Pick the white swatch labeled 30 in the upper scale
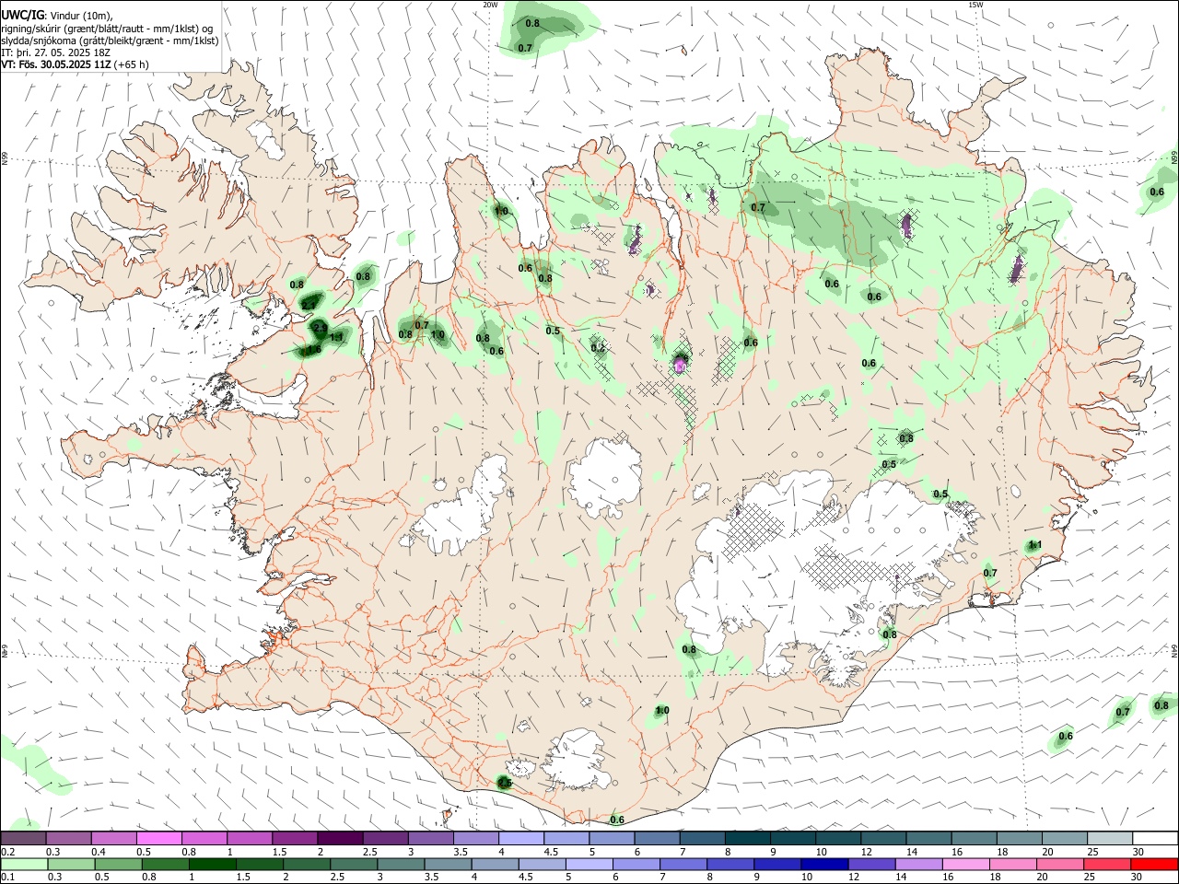The height and width of the screenshot is (884, 1179). (x=1154, y=838)
